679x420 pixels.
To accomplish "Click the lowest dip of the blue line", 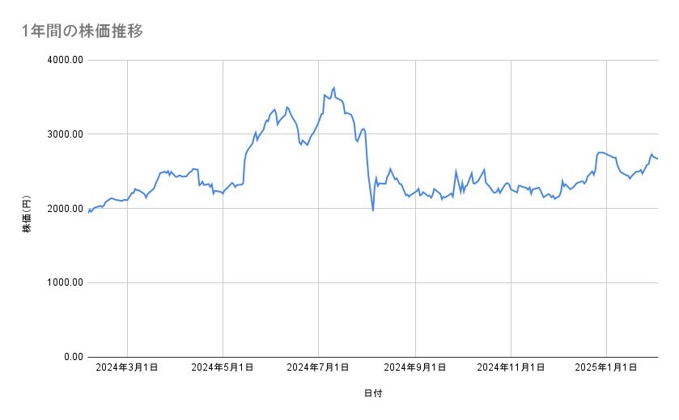I will 373,210.
